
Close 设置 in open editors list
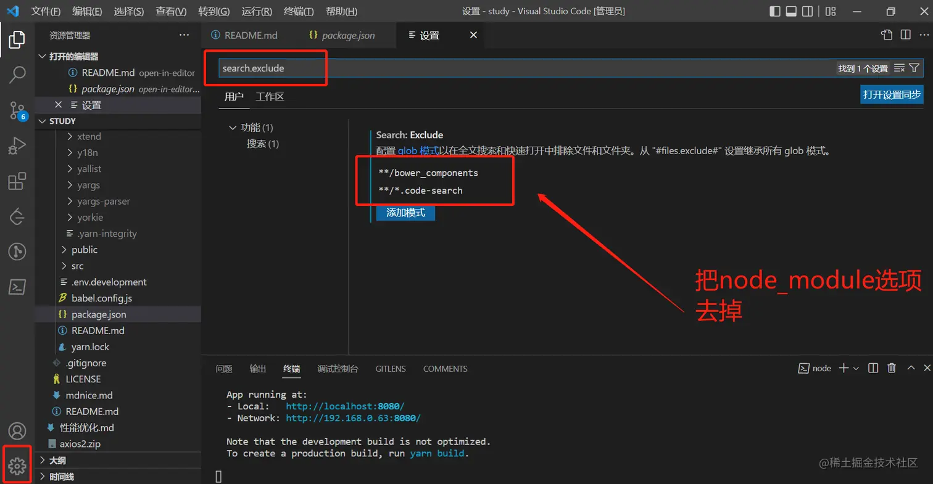coord(59,105)
